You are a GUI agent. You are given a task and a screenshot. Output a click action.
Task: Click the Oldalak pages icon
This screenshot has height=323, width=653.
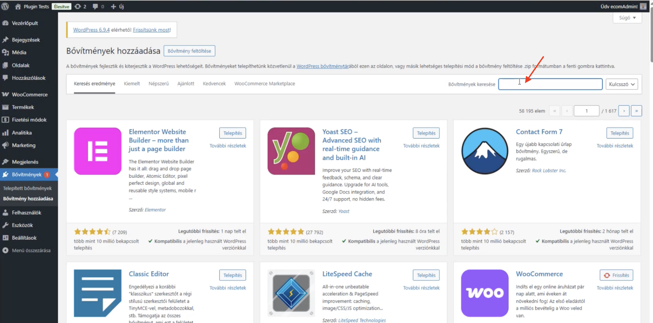5,65
